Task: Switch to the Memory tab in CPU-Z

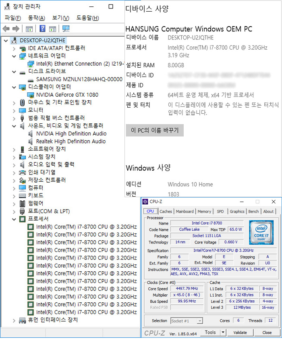Action: (x=204, y=212)
